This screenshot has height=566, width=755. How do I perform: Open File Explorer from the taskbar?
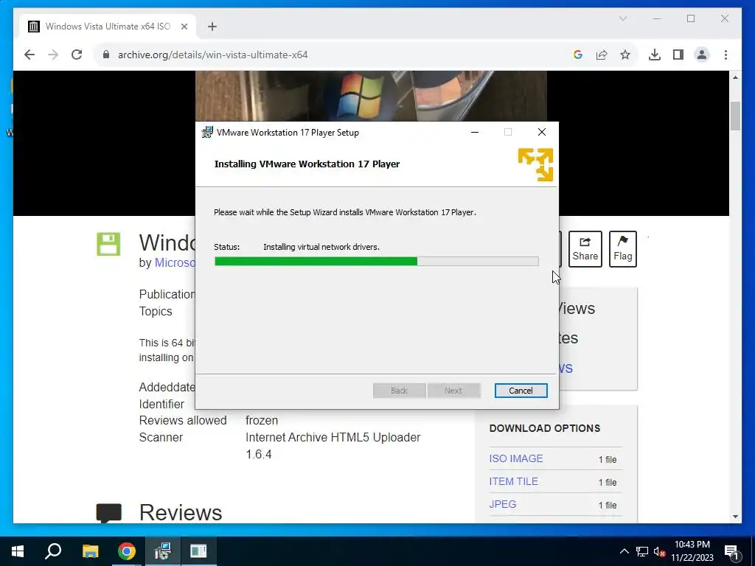point(90,551)
